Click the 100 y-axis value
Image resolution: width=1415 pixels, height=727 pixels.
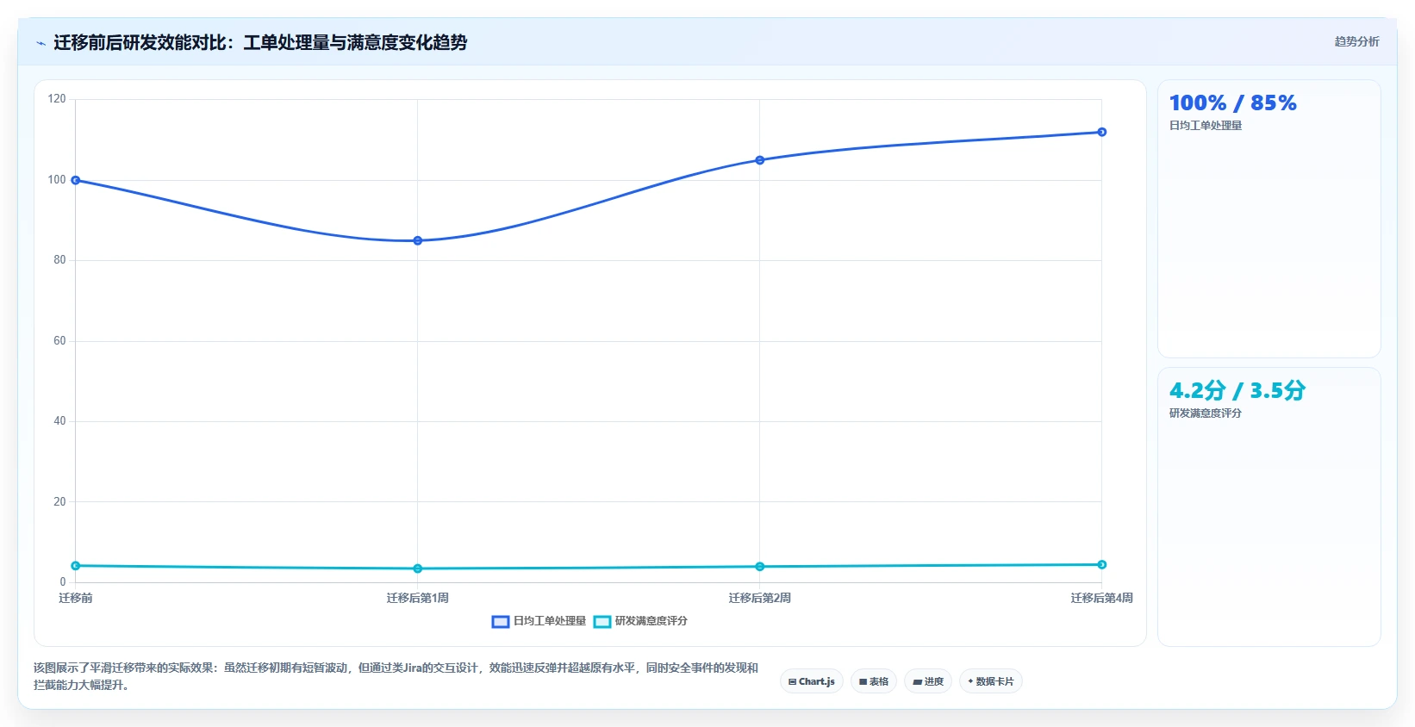coord(57,180)
